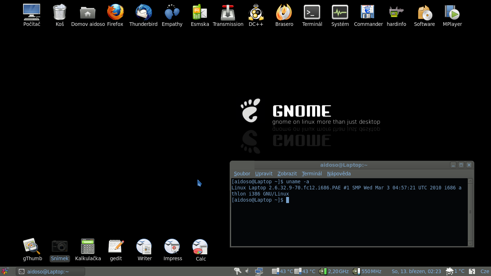This screenshot has height=276, width=491.
Task: Open the Terminál menu in the menu bar
Action: [x=312, y=174]
